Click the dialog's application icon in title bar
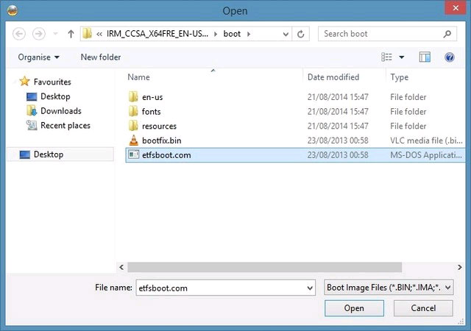Viewport: 471px width, 331px height. pos(13,10)
